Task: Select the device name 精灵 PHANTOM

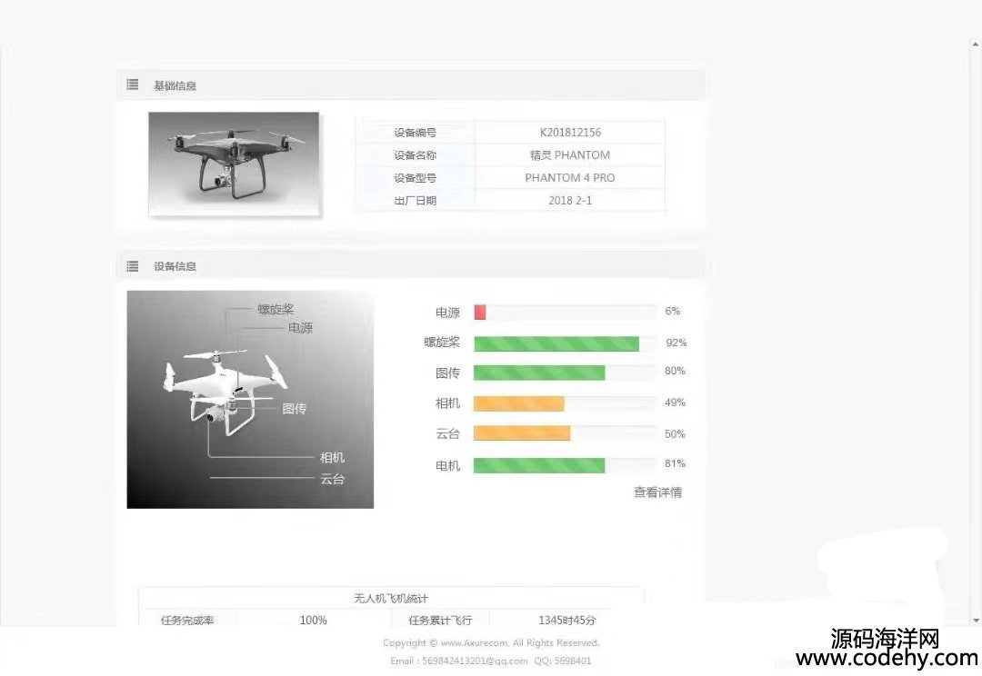Action: (x=570, y=155)
